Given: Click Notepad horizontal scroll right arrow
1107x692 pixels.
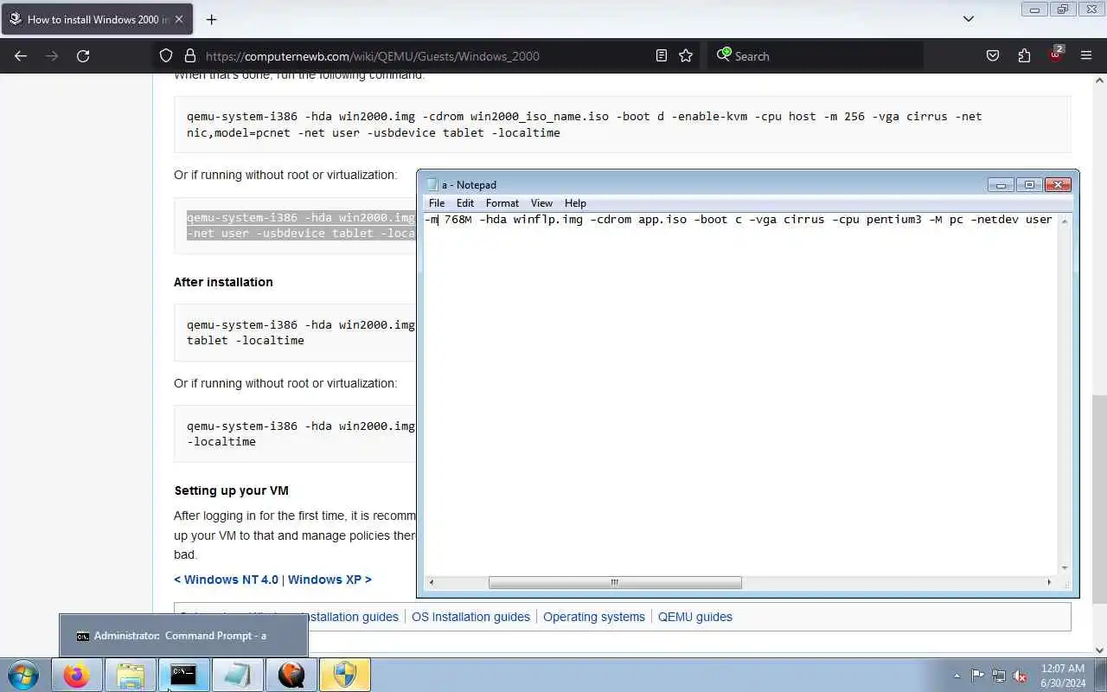Looking at the screenshot, I should tap(1049, 582).
